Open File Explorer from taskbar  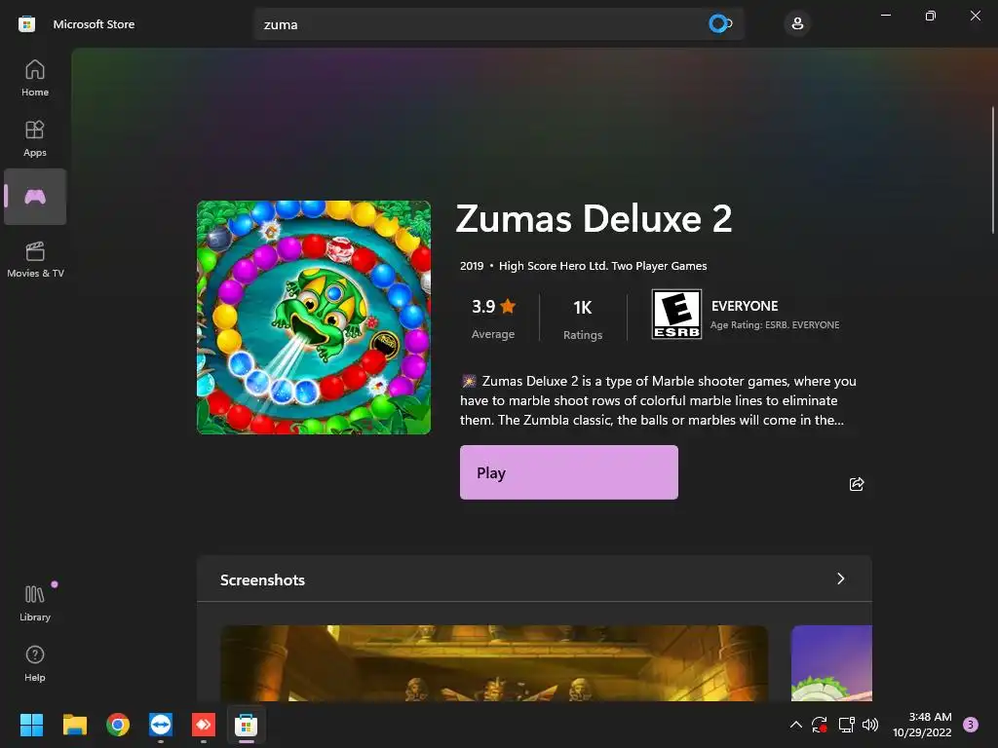tap(74, 725)
